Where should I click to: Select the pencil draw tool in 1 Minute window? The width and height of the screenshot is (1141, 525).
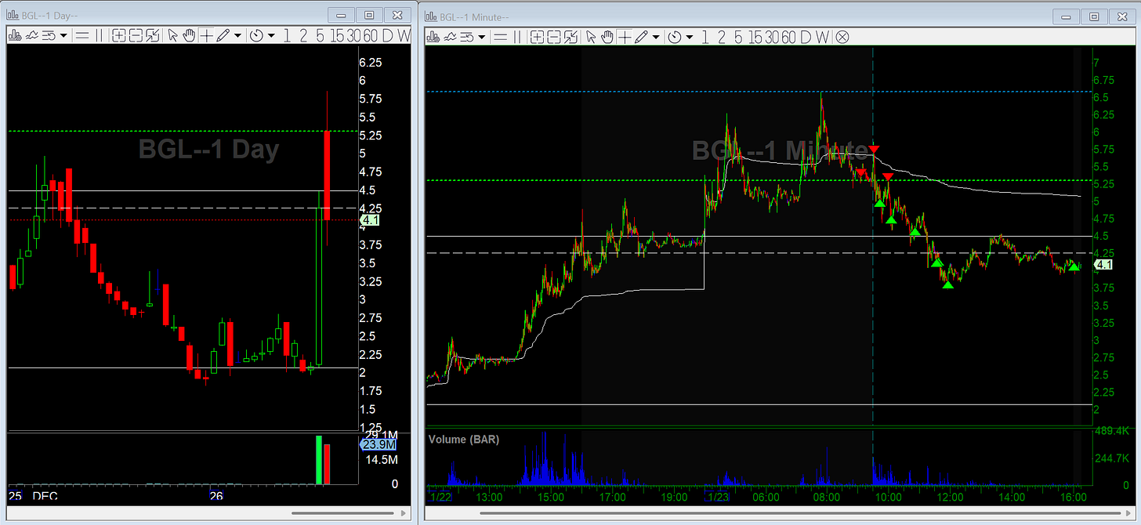[x=641, y=36]
